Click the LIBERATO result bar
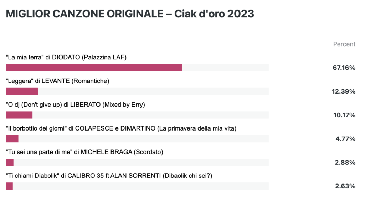The width and height of the screenshot is (365, 197). pyautogui.click(x=137, y=115)
